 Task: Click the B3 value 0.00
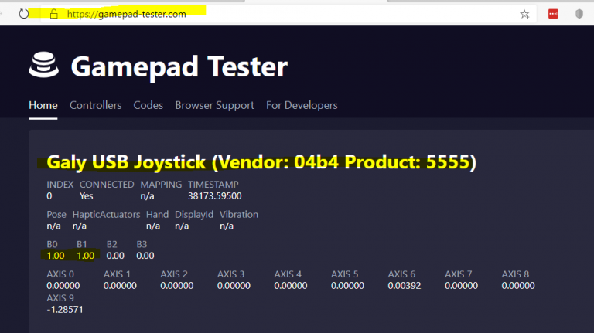coord(145,256)
